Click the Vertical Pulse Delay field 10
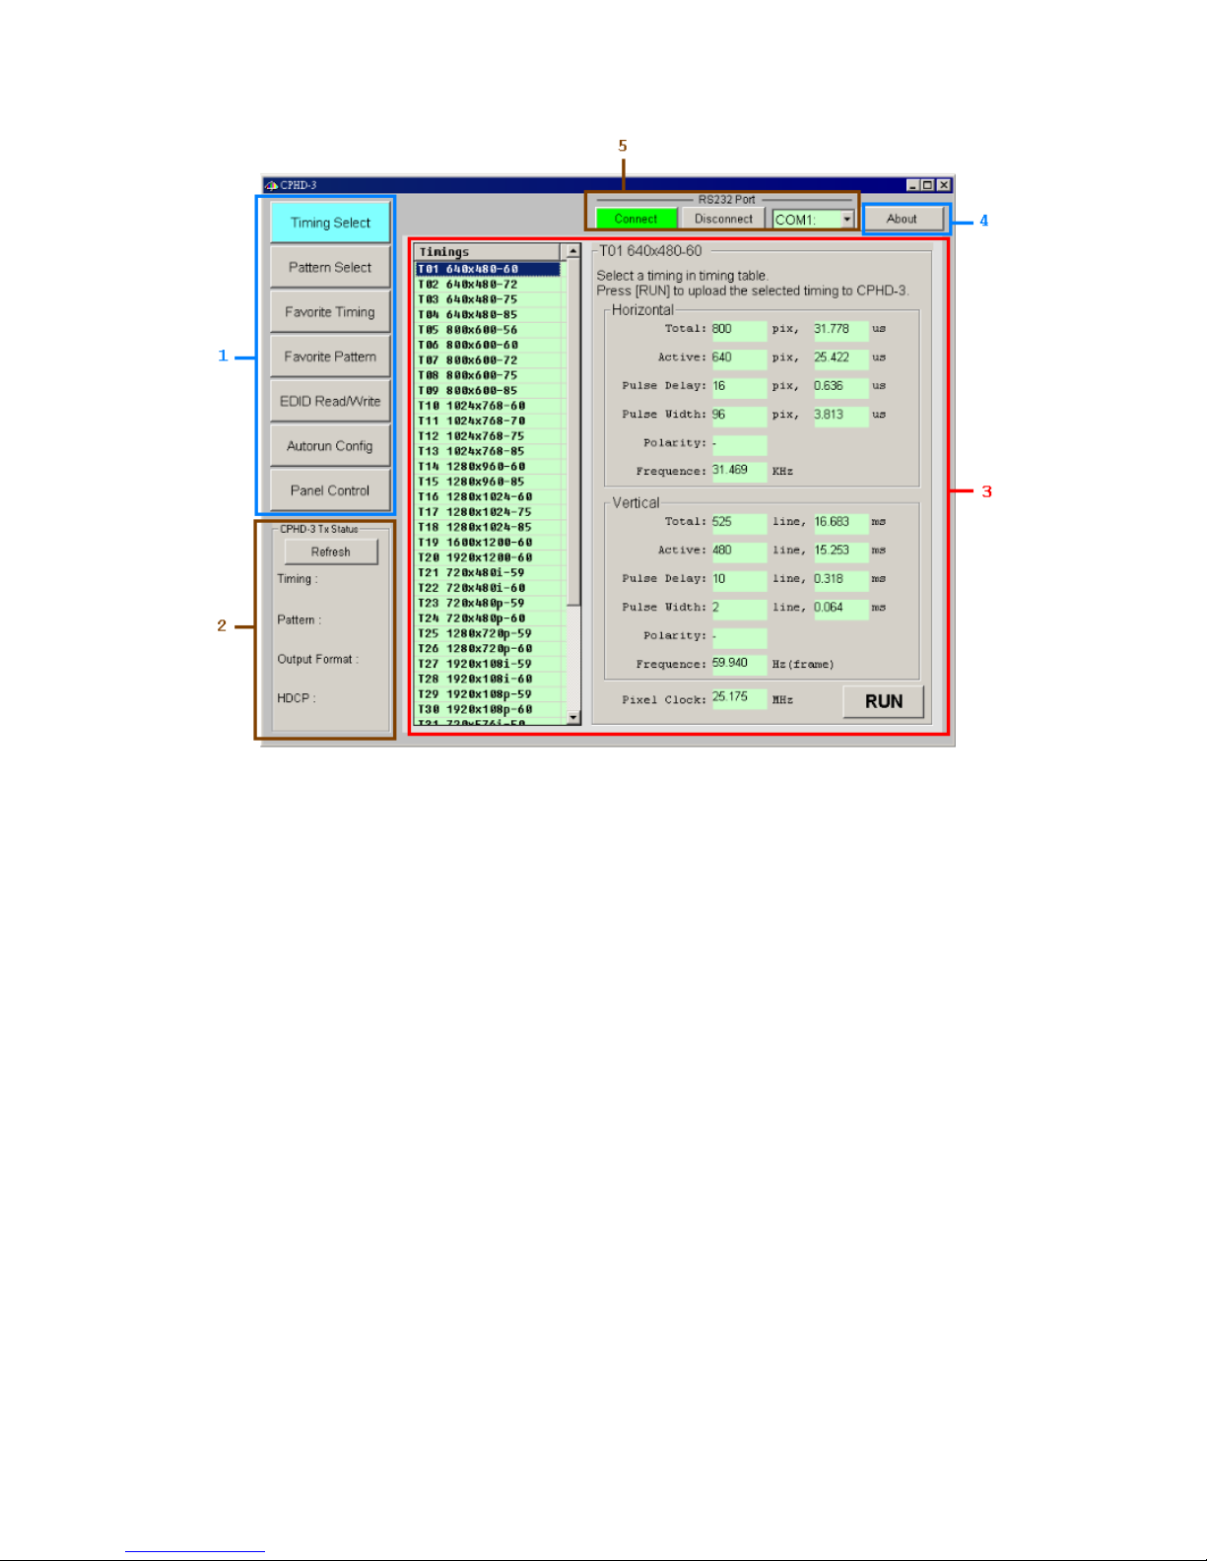Viewport: 1207px width, 1561px height. (x=739, y=580)
